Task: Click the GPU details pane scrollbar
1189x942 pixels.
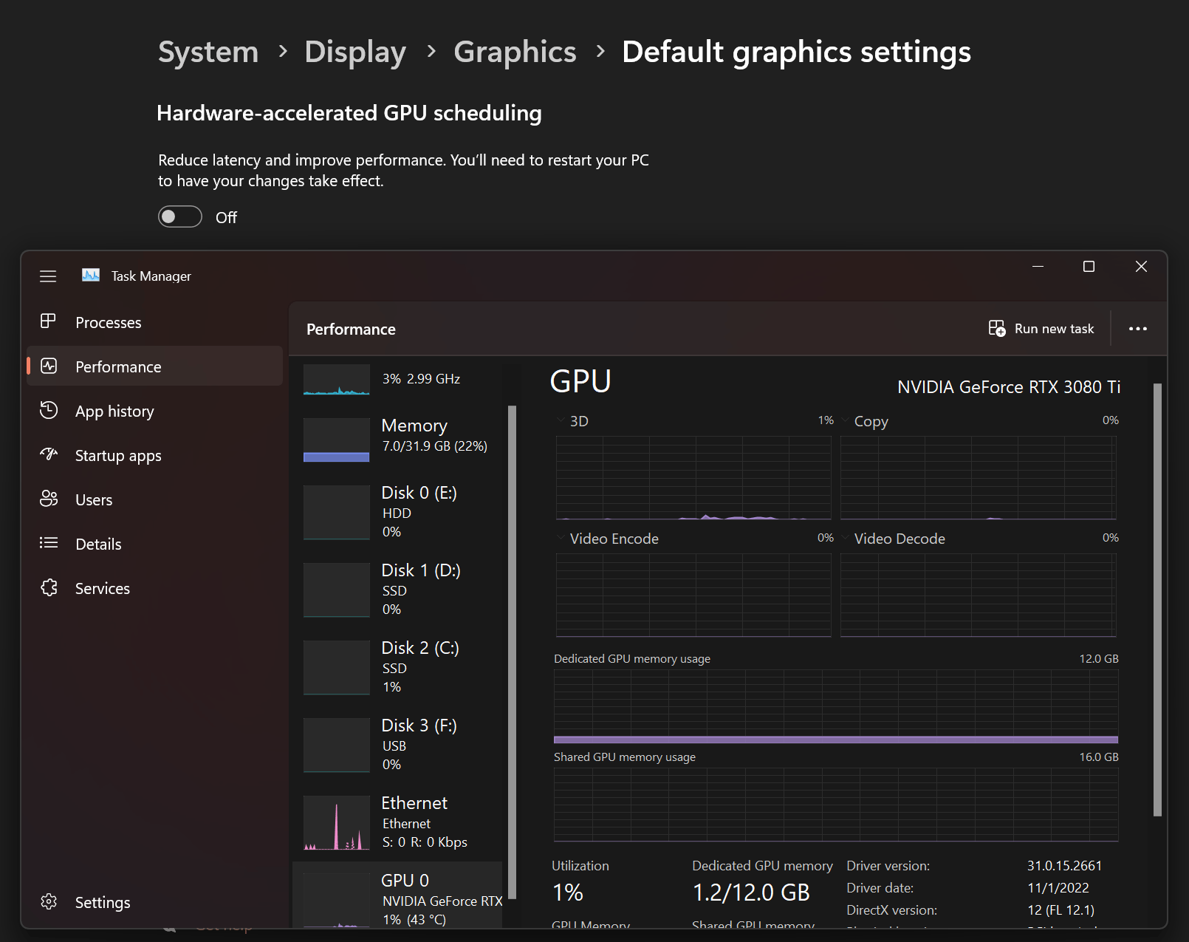Action: [1157, 600]
